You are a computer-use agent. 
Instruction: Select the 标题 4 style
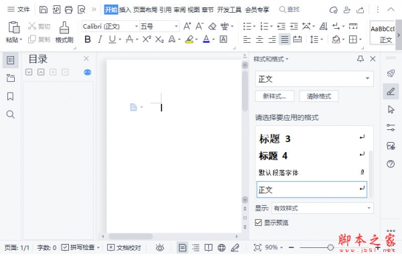point(312,155)
